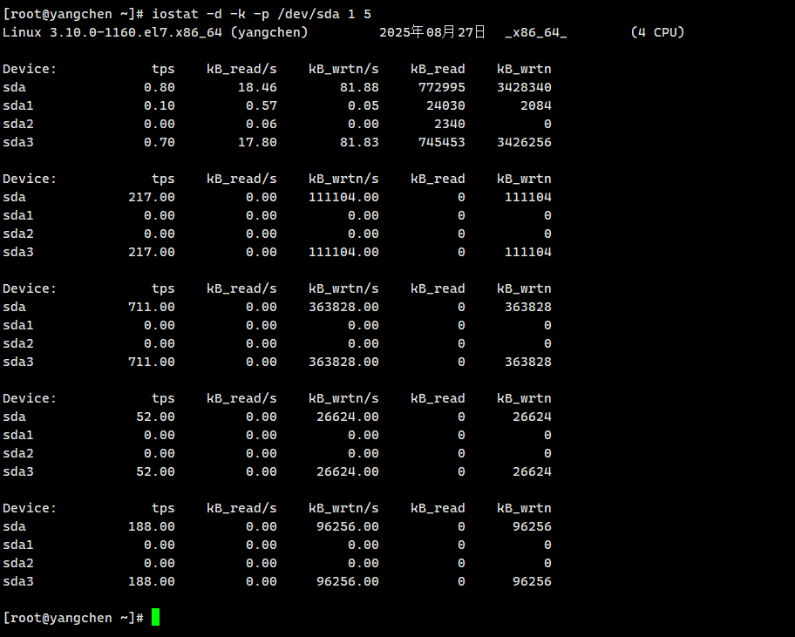Click the typed command 'iostat -d -k -p /dev/sda 1 5'
The height and width of the screenshot is (637, 795).
[262, 14]
